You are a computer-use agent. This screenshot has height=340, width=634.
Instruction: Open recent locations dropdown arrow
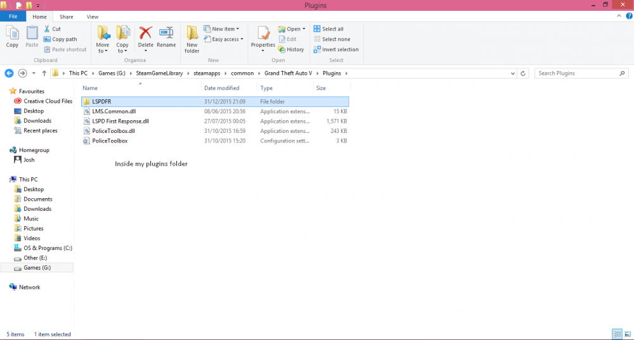(34, 73)
